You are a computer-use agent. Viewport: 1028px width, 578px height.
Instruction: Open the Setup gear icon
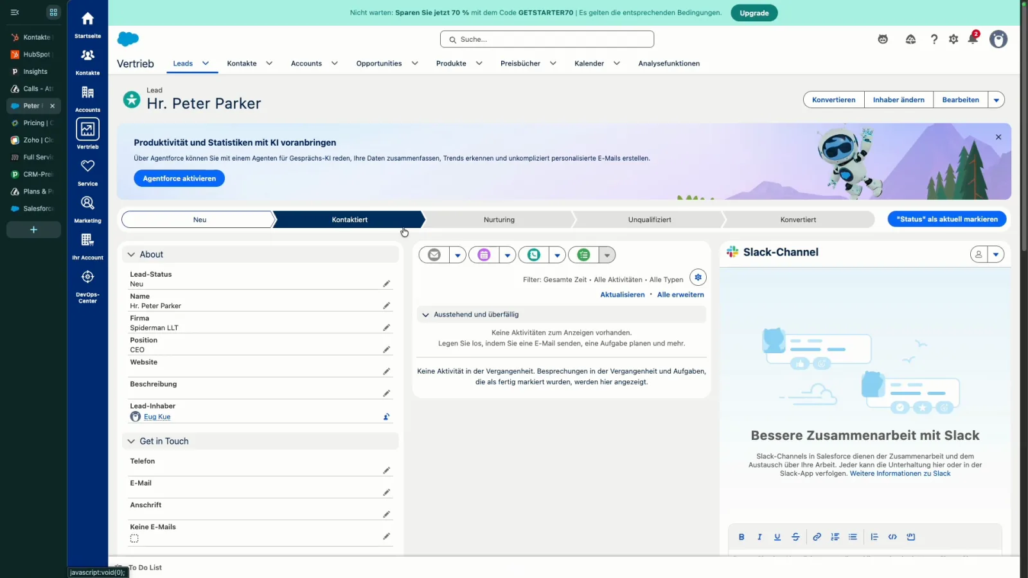click(x=953, y=39)
